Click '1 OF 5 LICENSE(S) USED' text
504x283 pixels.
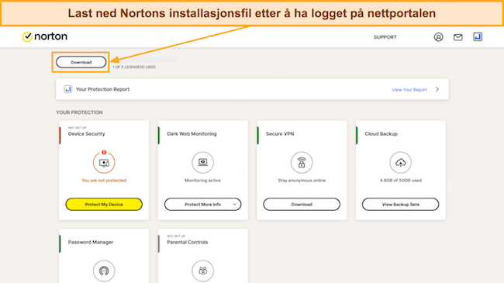(x=134, y=67)
